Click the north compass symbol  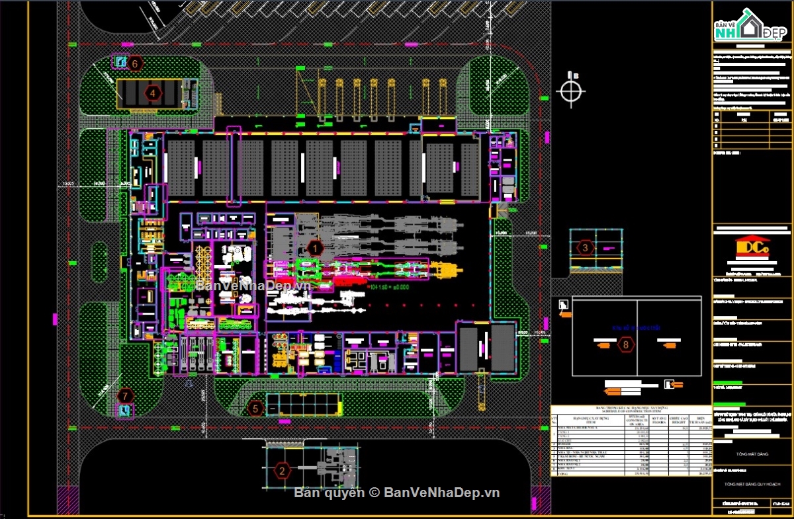572,91
